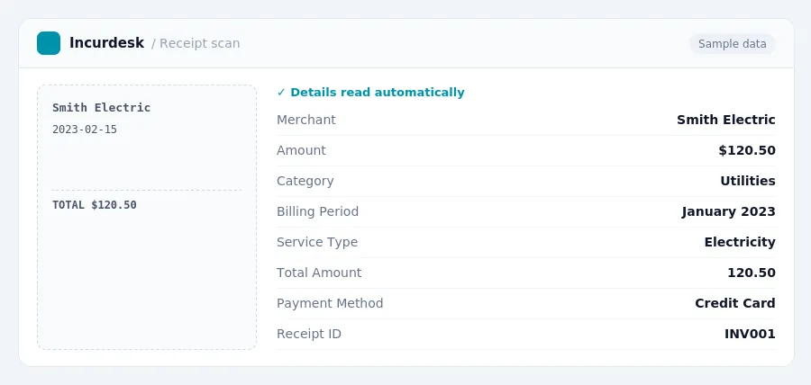The width and height of the screenshot is (811, 385).
Task: Select the Category field label
Action: (305, 181)
